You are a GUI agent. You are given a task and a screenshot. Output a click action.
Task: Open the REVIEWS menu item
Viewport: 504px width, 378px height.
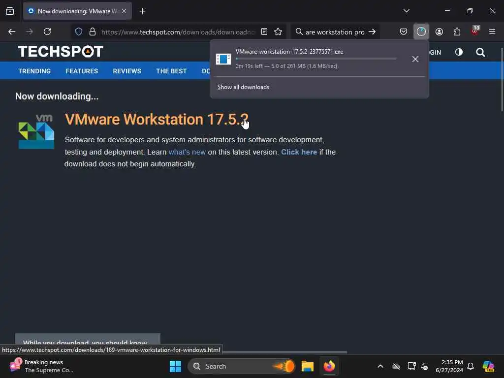[x=127, y=71]
